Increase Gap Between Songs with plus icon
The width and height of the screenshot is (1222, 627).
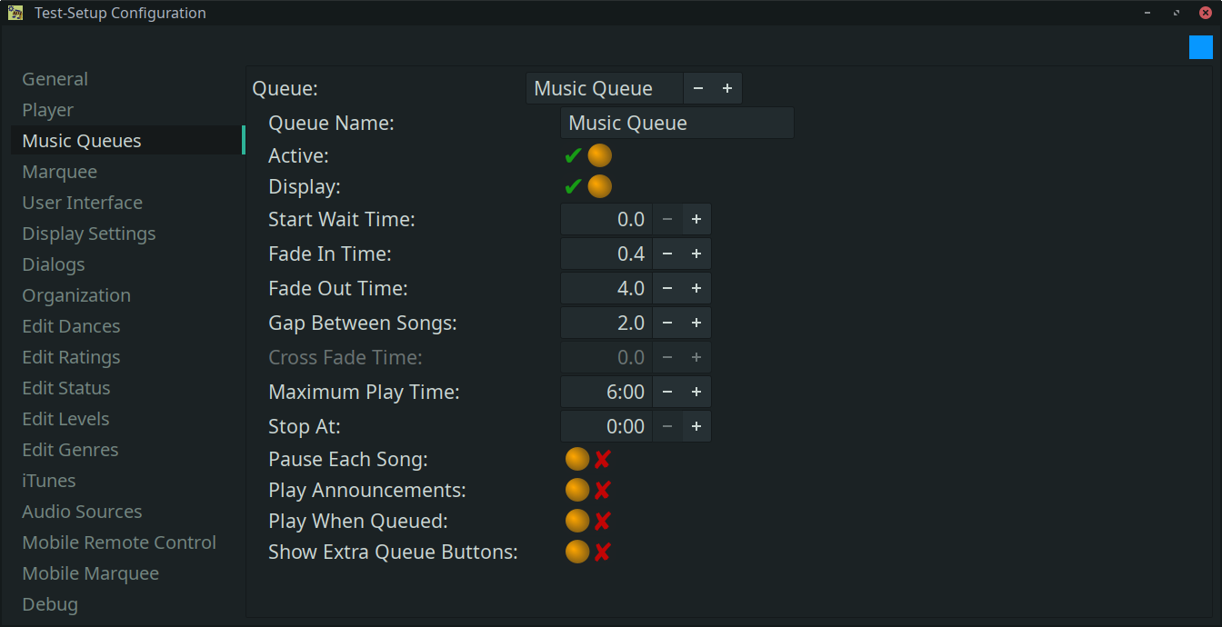click(696, 323)
